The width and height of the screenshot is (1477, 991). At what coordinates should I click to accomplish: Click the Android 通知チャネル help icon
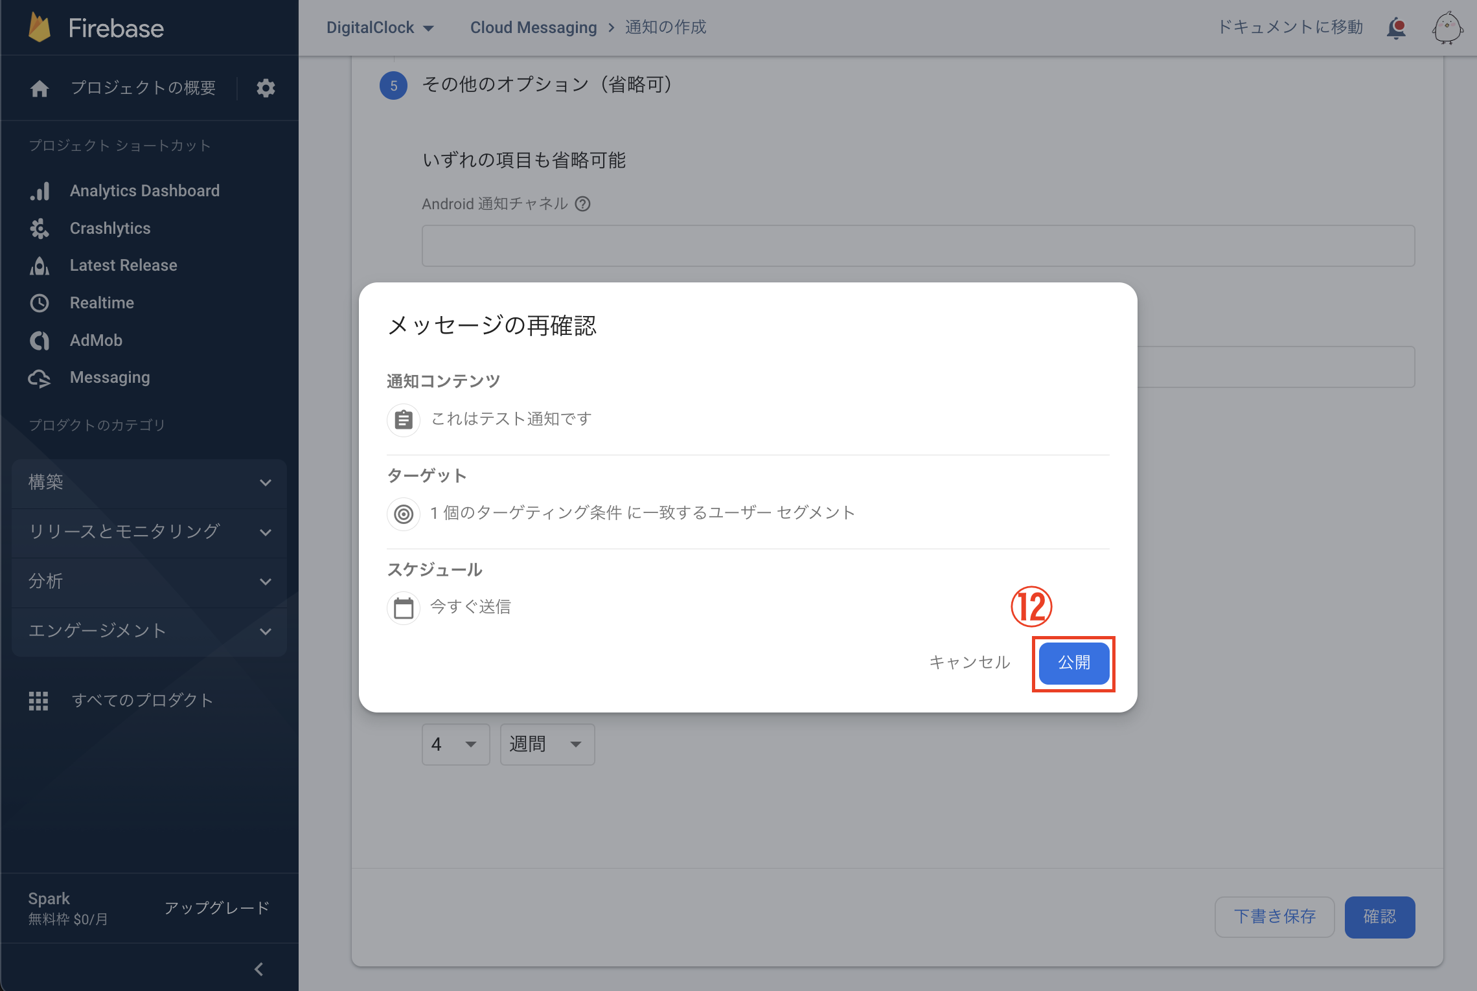[x=582, y=204]
